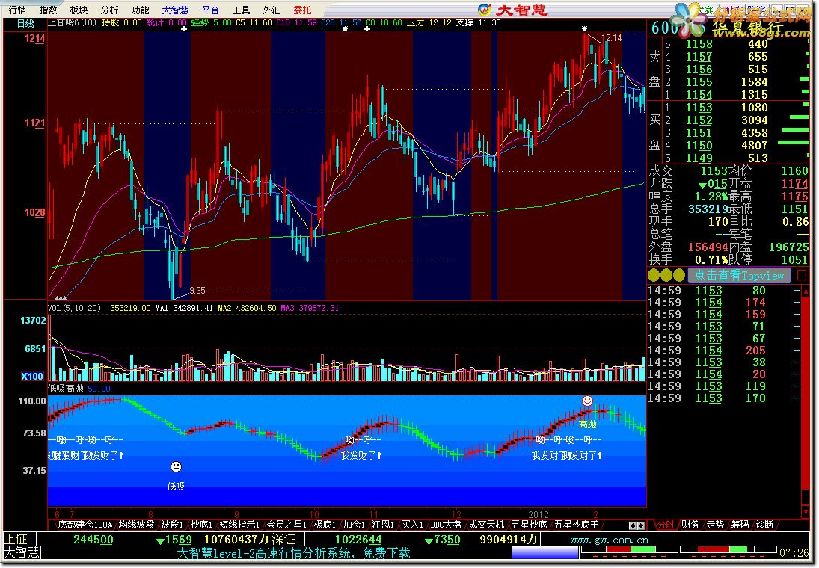The width and height of the screenshot is (819, 568).
Task: Select the 波段1 indicator tab
Action: pyautogui.click(x=172, y=525)
